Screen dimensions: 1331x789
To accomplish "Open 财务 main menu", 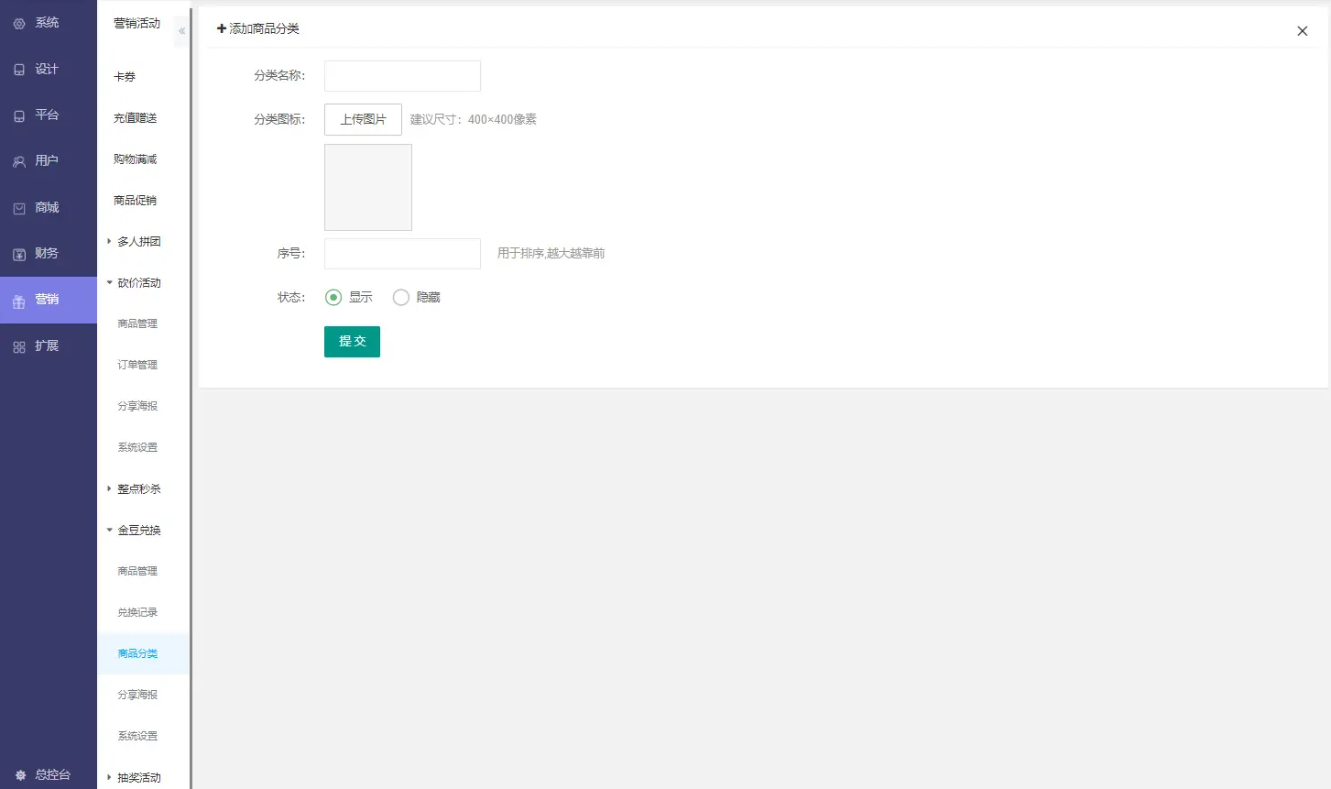I will pos(49,253).
